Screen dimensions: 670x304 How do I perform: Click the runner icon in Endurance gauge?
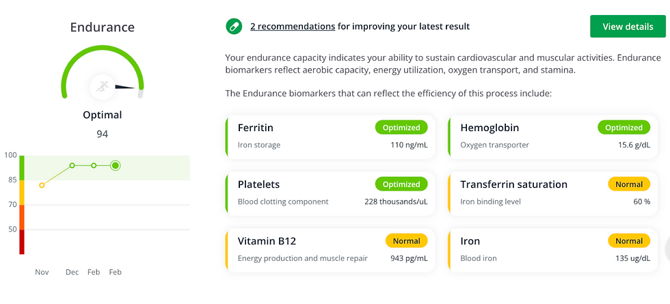pos(103,87)
